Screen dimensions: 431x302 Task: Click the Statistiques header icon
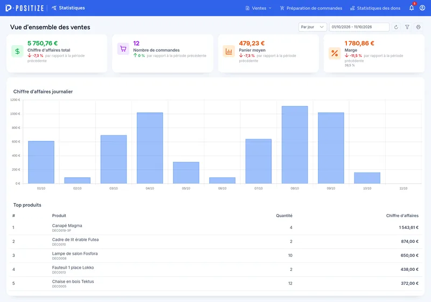[x=54, y=8]
